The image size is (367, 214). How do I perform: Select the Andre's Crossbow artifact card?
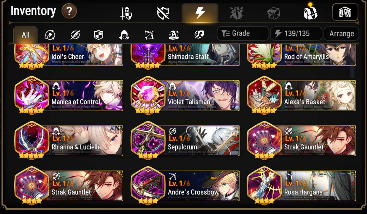[185, 186]
